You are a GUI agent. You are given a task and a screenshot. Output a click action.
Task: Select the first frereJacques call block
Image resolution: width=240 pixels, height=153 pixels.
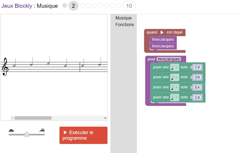(x=163, y=39)
